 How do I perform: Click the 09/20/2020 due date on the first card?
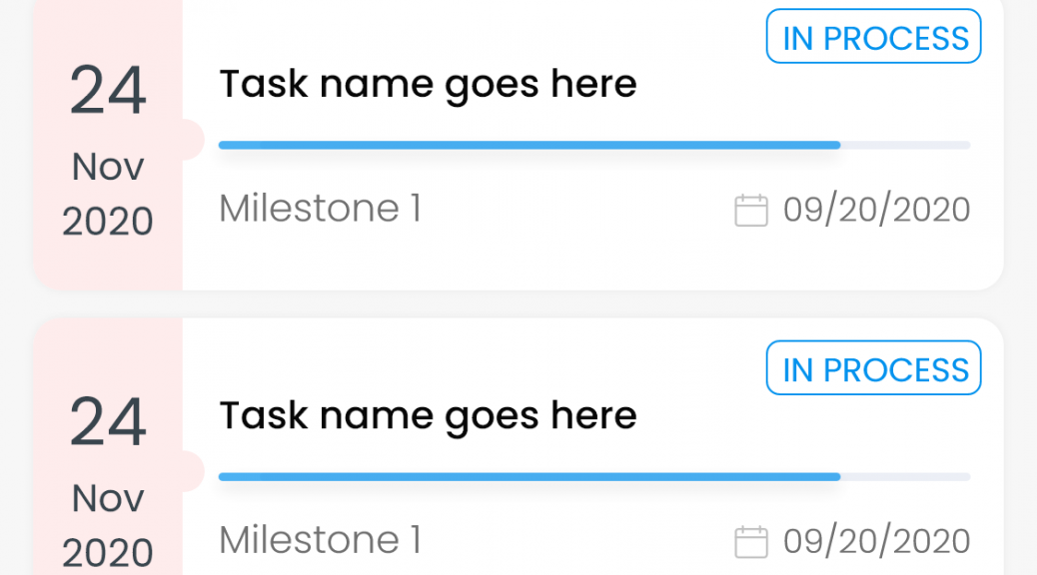pos(877,211)
